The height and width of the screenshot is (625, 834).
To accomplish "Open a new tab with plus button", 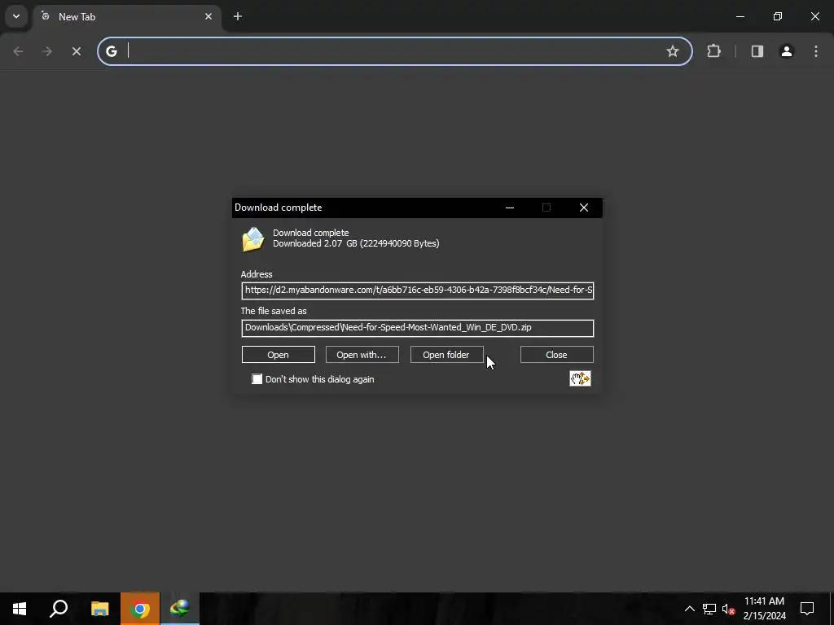I will point(238,16).
